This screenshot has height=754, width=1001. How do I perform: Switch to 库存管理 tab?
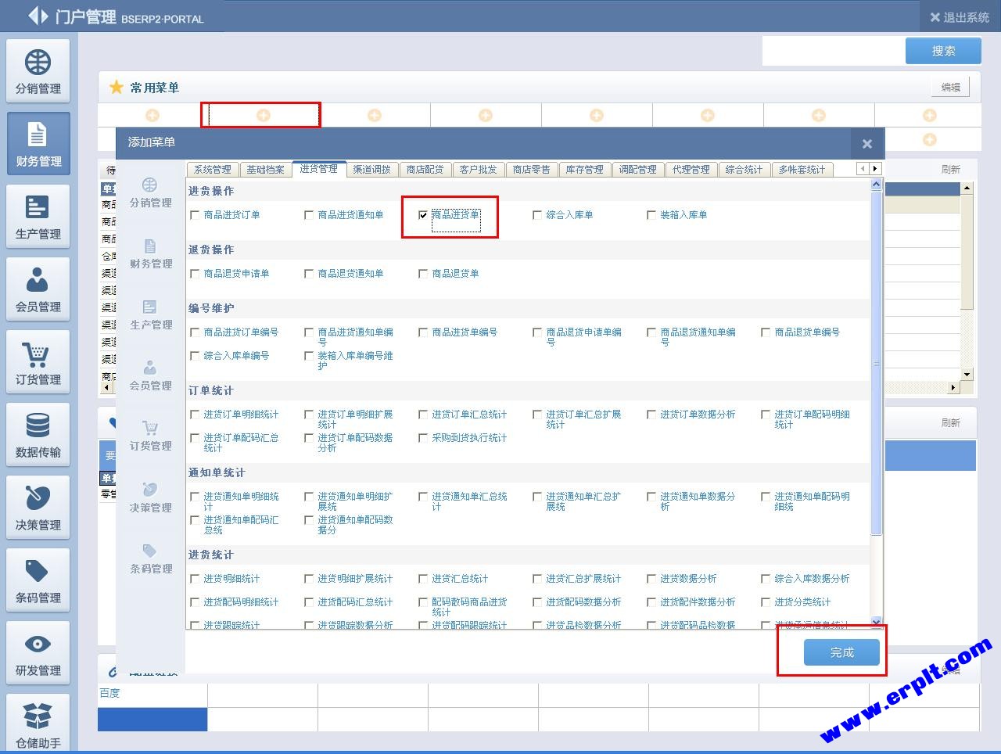(x=584, y=170)
